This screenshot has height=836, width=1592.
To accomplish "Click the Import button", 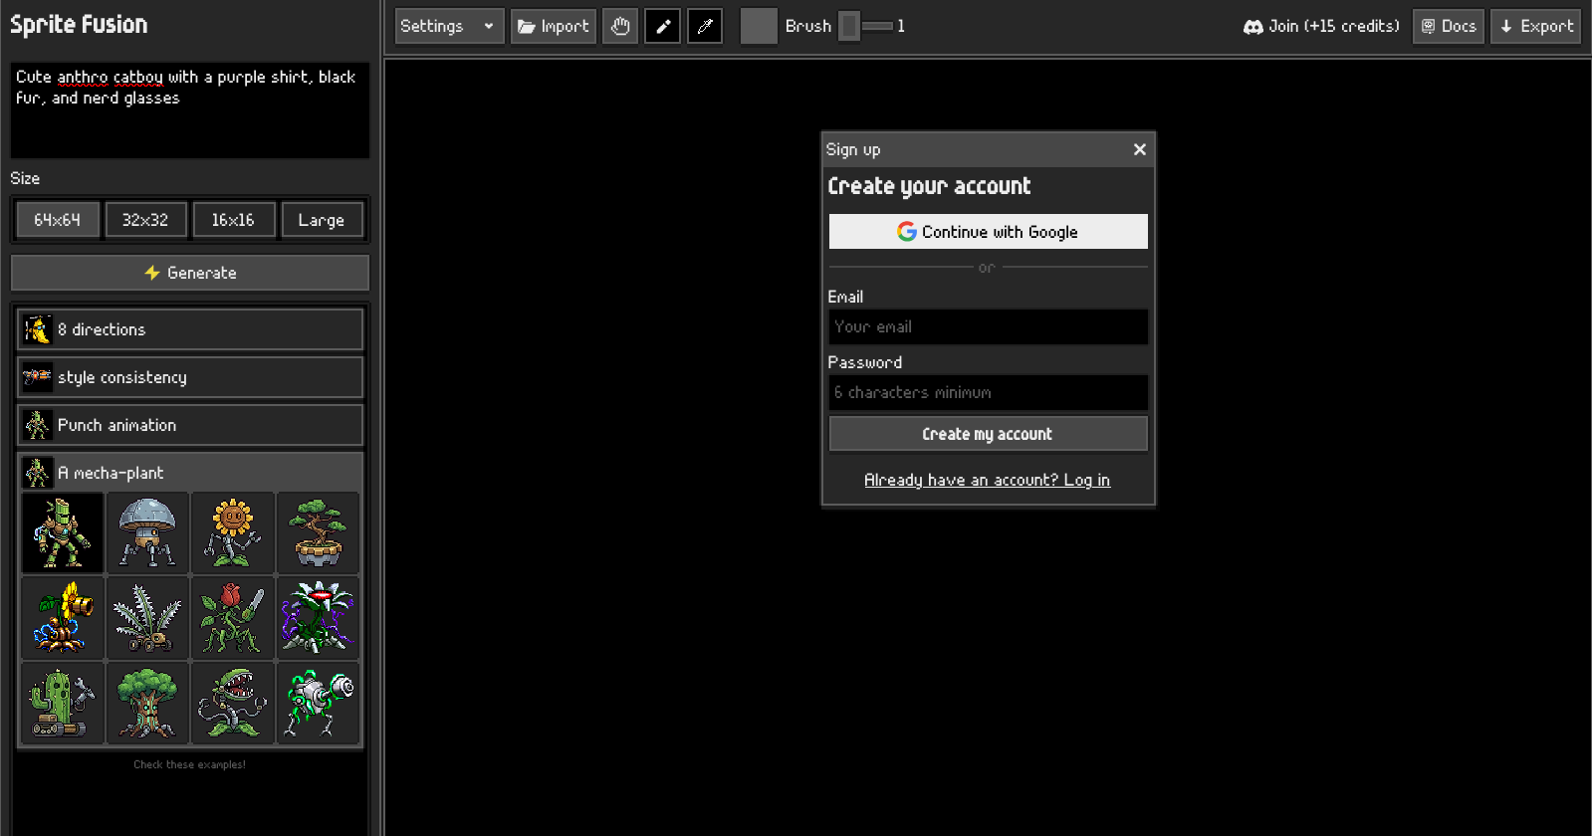I will pos(554,26).
